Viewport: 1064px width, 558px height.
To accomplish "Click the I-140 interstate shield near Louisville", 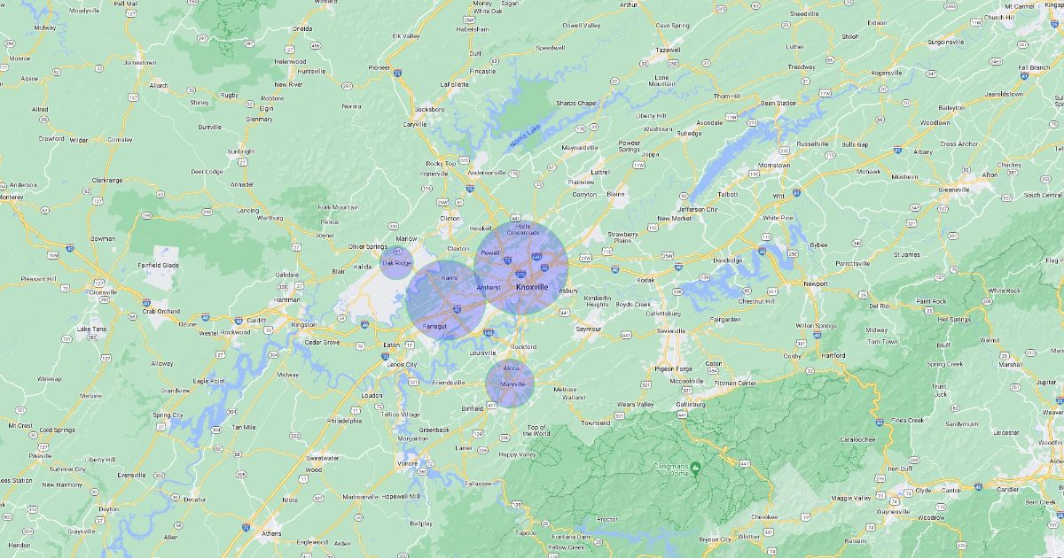I will 488,334.
